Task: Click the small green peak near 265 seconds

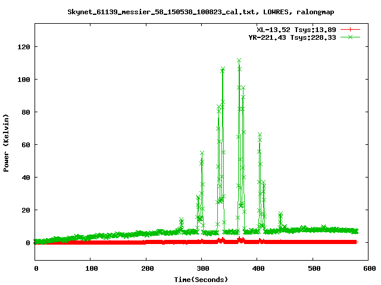Action: 182,220
